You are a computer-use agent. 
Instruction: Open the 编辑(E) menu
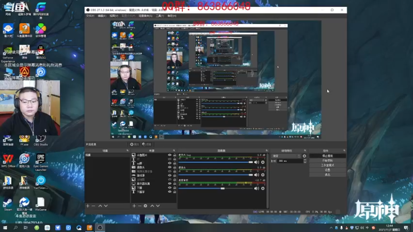pos(102,16)
